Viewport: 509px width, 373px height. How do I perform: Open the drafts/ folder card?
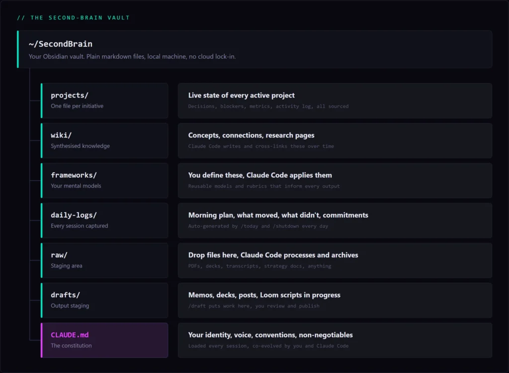104,300
